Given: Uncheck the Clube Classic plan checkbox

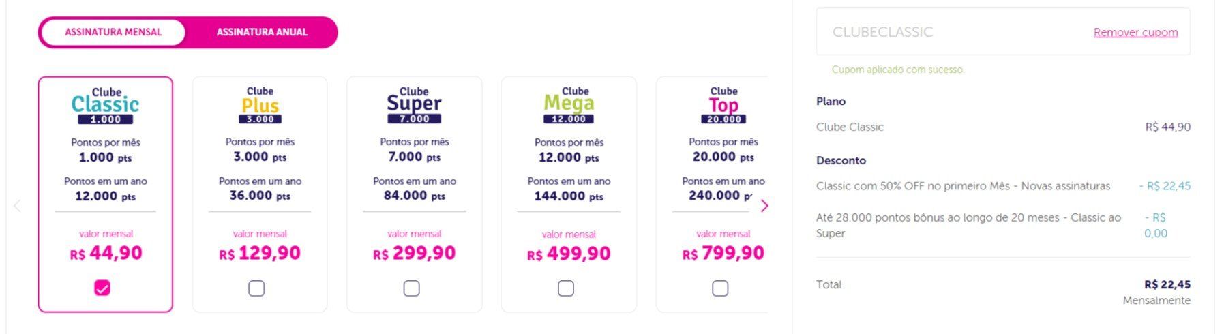Looking at the screenshot, I should [102, 288].
